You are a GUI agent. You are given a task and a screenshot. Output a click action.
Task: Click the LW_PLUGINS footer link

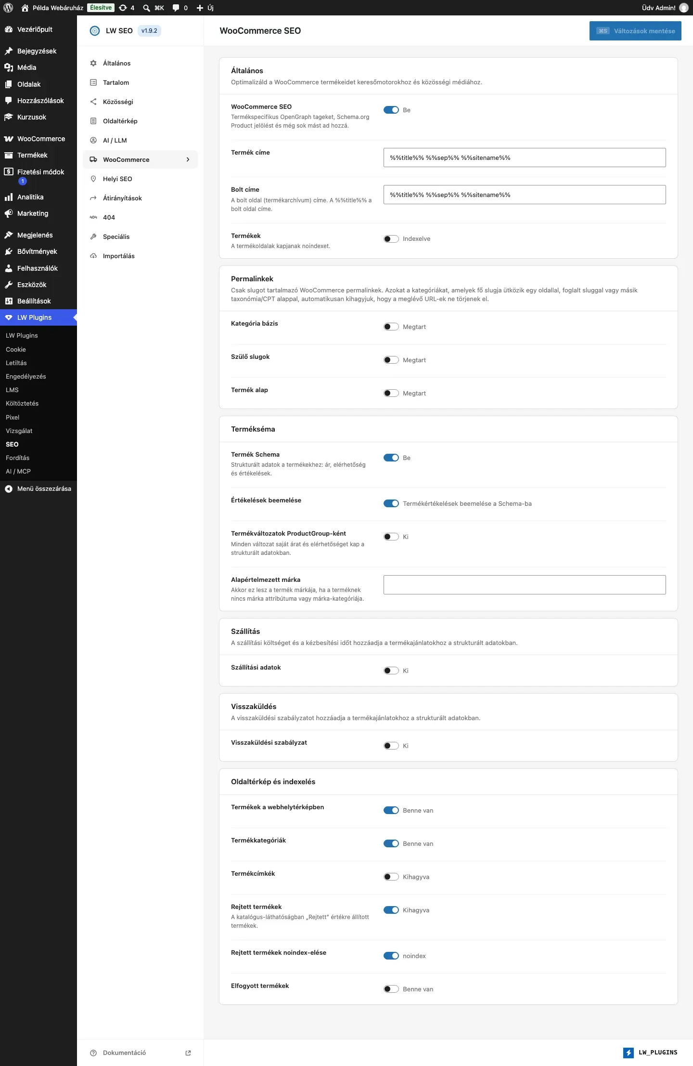point(650,1053)
